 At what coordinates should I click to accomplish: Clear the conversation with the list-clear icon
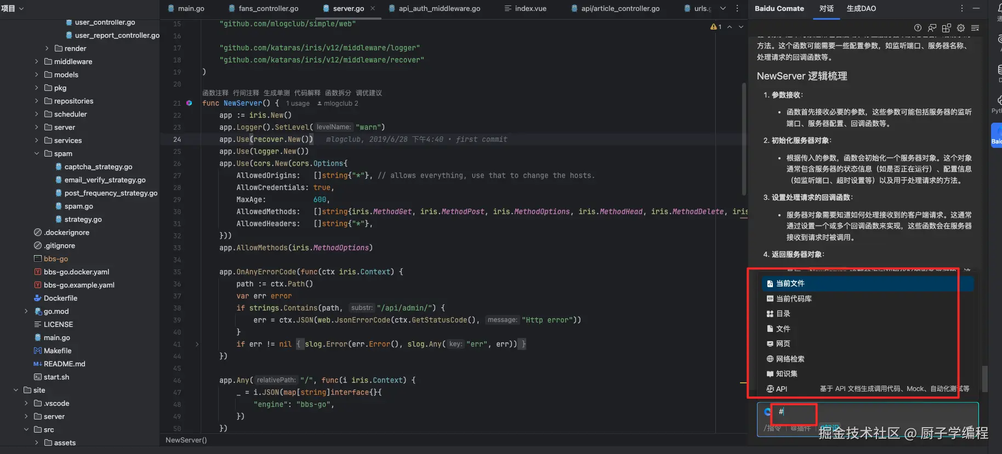point(975,28)
